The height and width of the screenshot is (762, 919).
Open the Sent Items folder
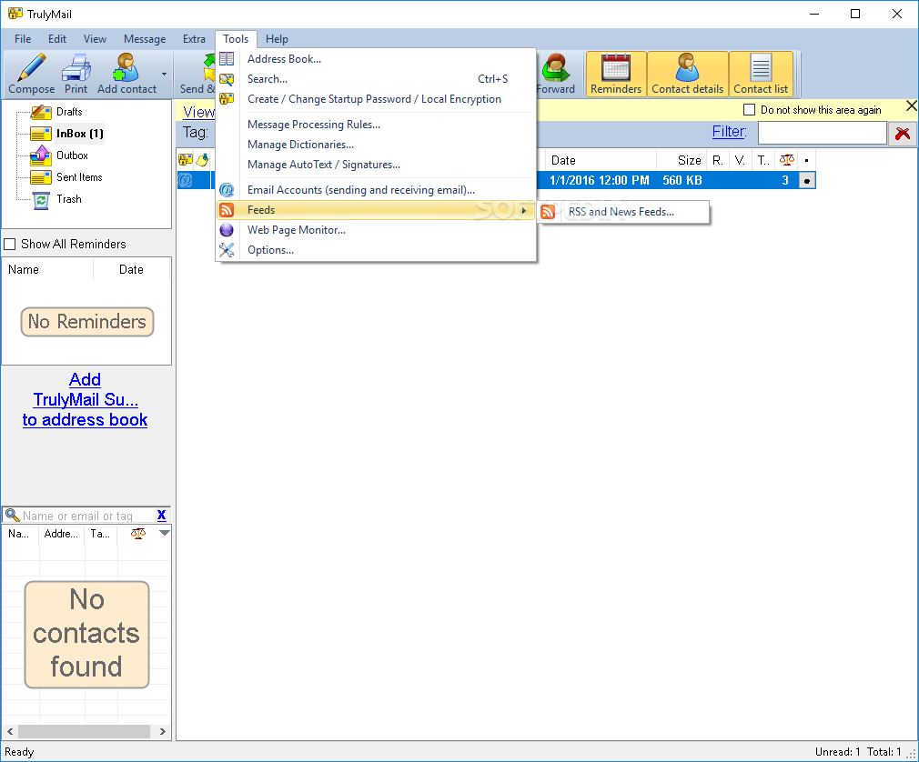(79, 177)
